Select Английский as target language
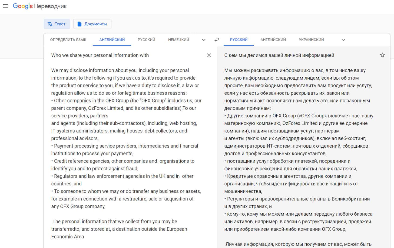 coord(273,40)
